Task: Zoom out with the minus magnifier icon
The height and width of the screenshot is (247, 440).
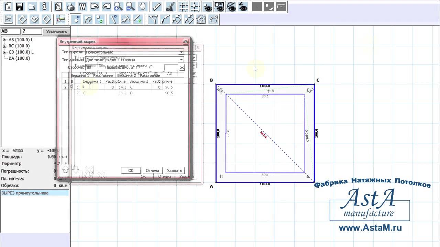Action: 130,6
